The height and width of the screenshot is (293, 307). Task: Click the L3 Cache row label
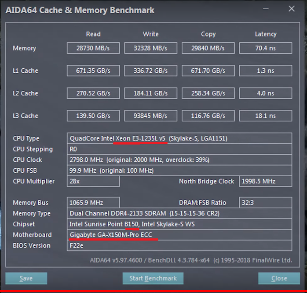click(26, 116)
